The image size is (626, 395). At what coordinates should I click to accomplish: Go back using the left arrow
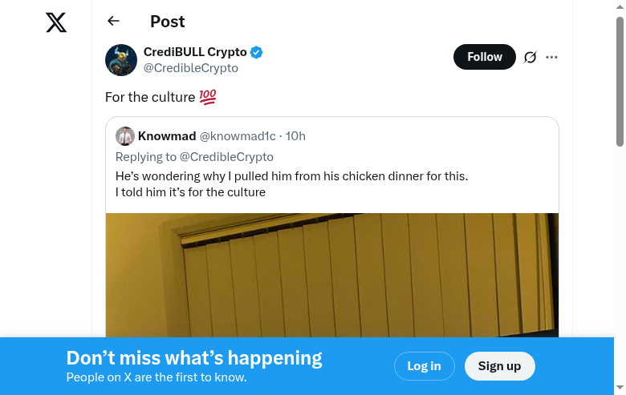click(113, 22)
